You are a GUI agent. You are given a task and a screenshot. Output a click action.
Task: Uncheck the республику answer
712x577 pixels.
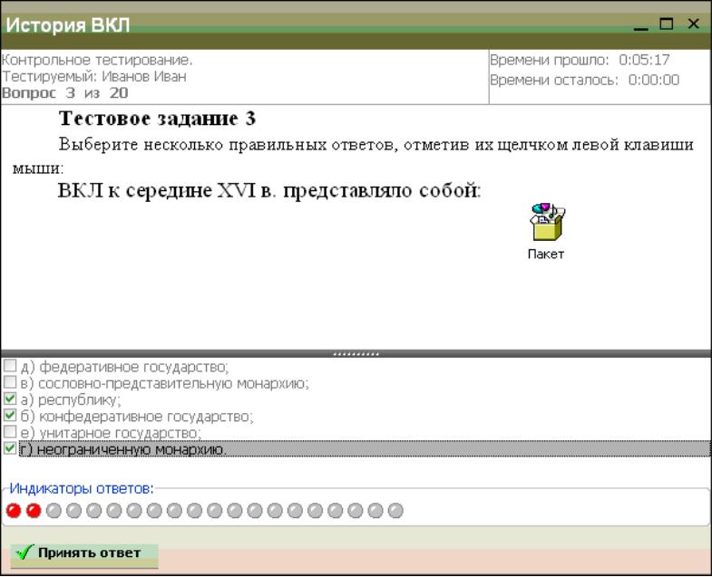coord(10,399)
